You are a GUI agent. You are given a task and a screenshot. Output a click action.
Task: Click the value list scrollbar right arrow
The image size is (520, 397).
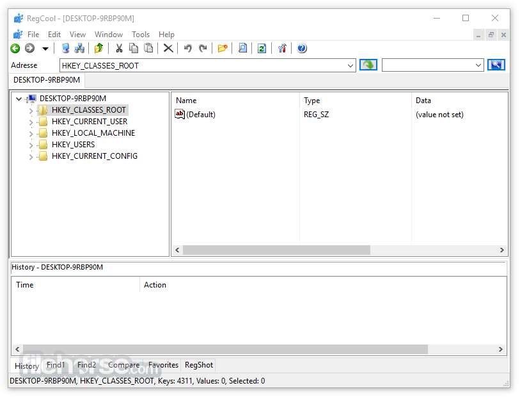click(501, 250)
